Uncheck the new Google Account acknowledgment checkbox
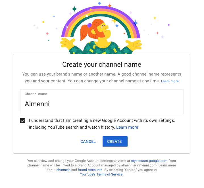Screen dimensions: 204x188 23,120
